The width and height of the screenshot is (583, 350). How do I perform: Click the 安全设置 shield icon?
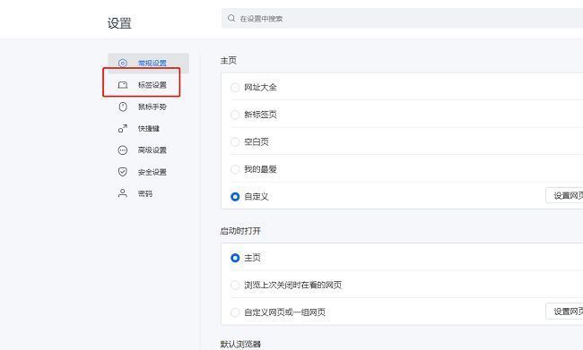pos(122,172)
